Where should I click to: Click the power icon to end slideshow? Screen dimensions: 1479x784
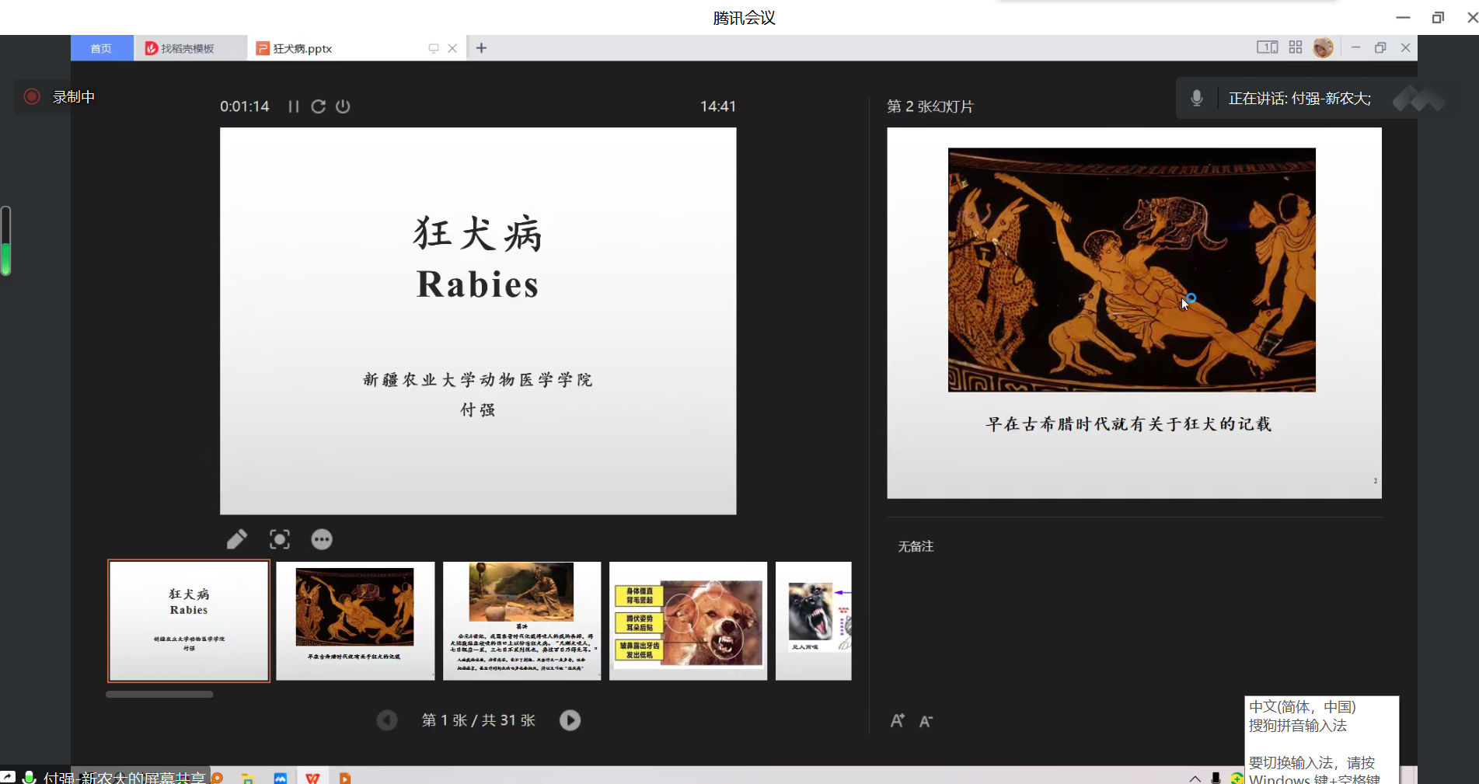click(x=343, y=106)
